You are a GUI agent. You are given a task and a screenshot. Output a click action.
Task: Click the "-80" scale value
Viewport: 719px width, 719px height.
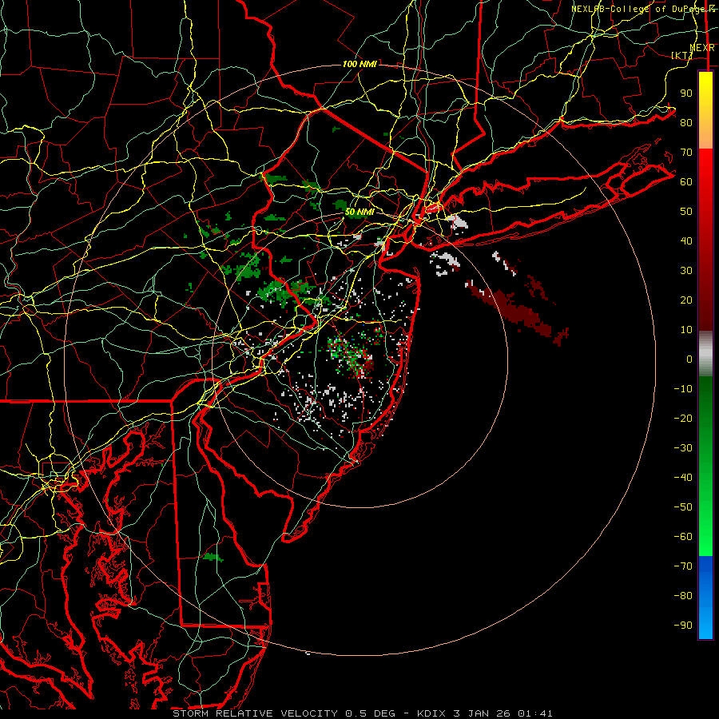[x=683, y=596]
